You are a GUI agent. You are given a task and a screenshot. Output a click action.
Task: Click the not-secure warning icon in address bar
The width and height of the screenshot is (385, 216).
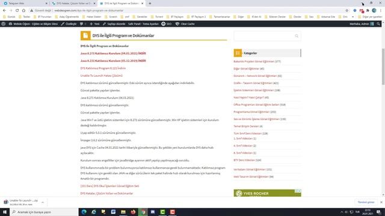pos(31,11)
